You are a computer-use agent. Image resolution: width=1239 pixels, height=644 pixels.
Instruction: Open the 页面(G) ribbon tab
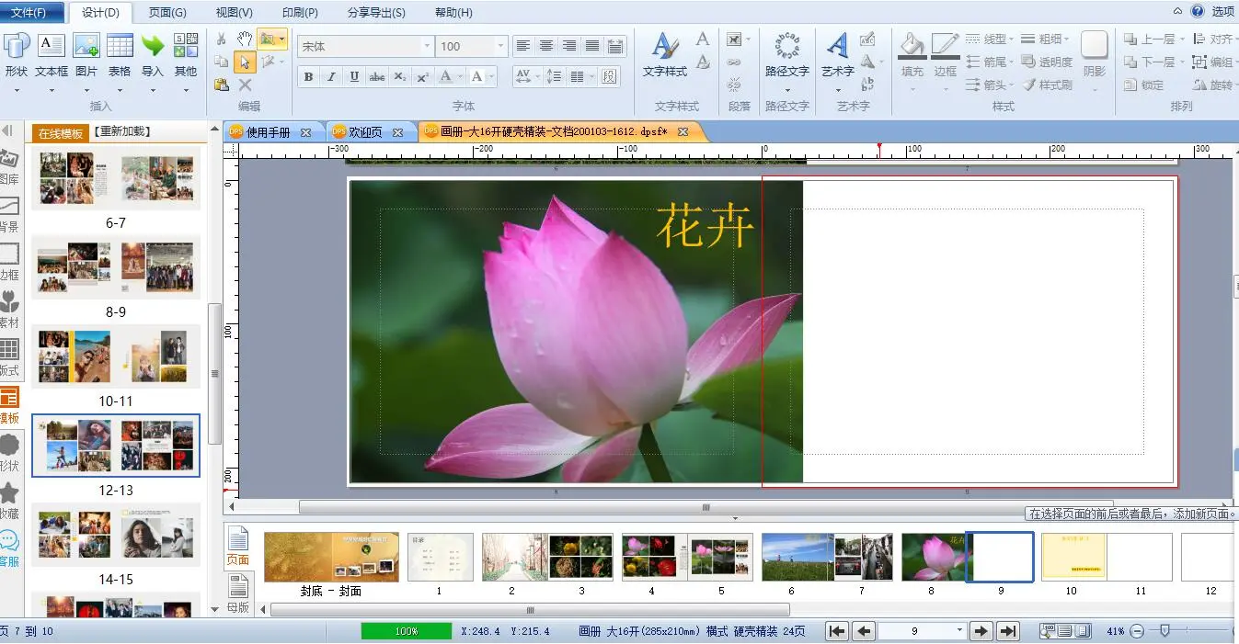click(167, 12)
